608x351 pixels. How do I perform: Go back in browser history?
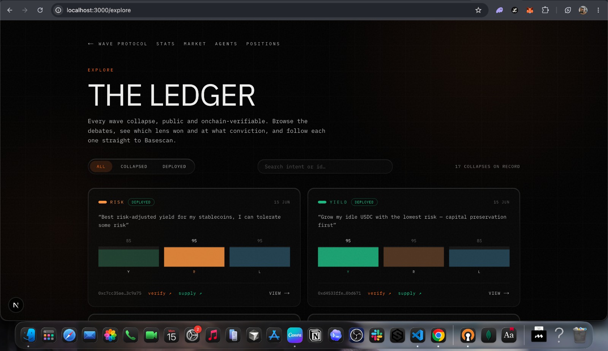pos(10,10)
